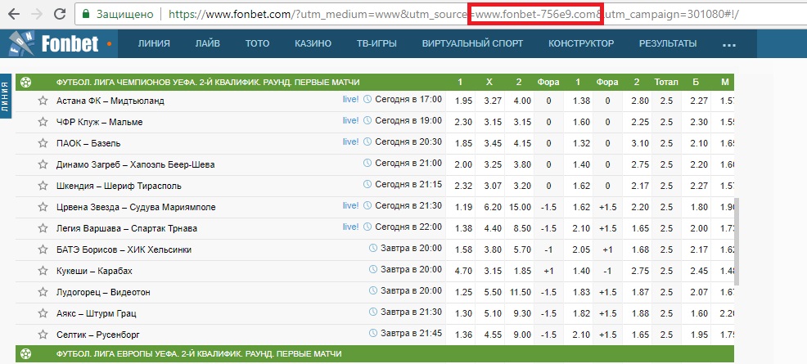Click the clock icon for Астана ФК – Мидтьюланд
The width and height of the screenshot is (807, 364).
(x=367, y=99)
